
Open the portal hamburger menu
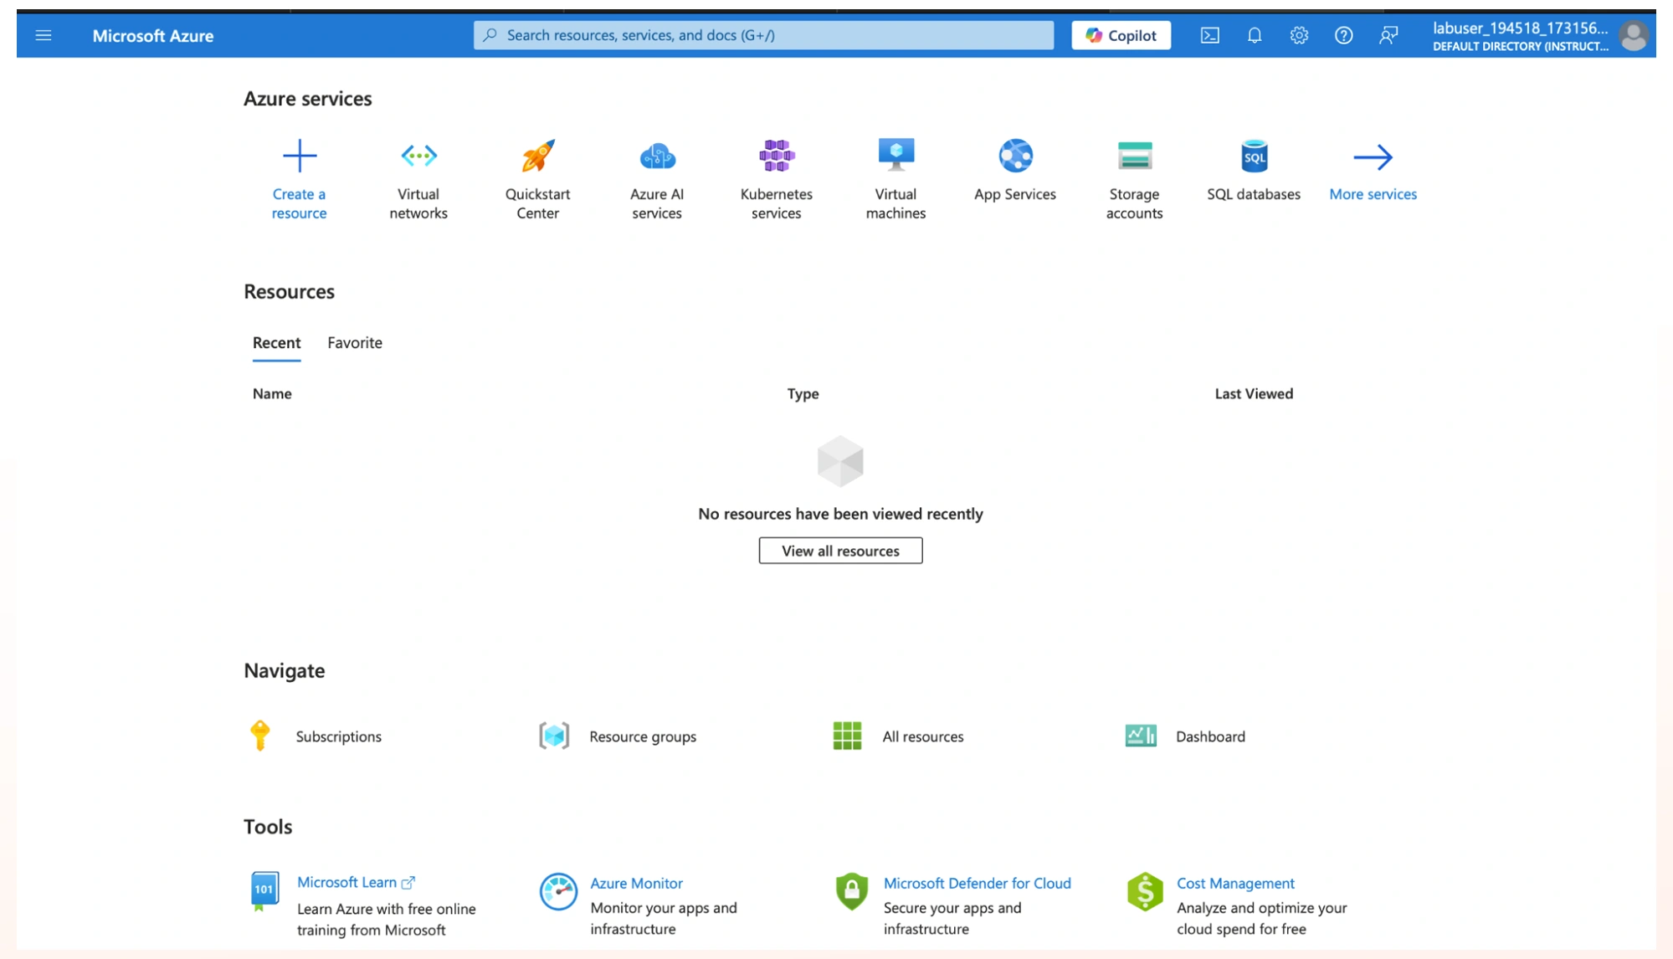click(44, 35)
